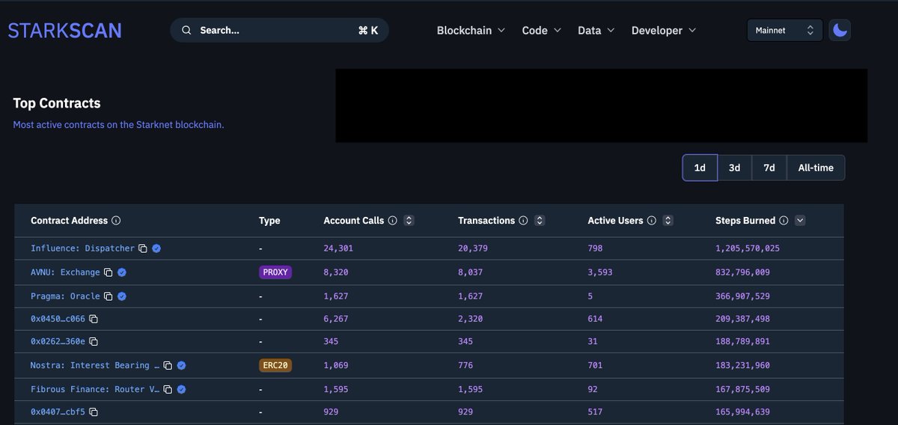The width and height of the screenshot is (898, 425).
Task: Click the 'Top Contracts' heading
Action: pyautogui.click(x=57, y=103)
